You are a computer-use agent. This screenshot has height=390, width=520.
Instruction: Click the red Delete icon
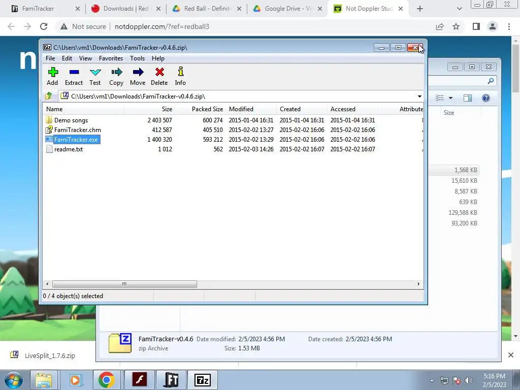click(159, 76)
